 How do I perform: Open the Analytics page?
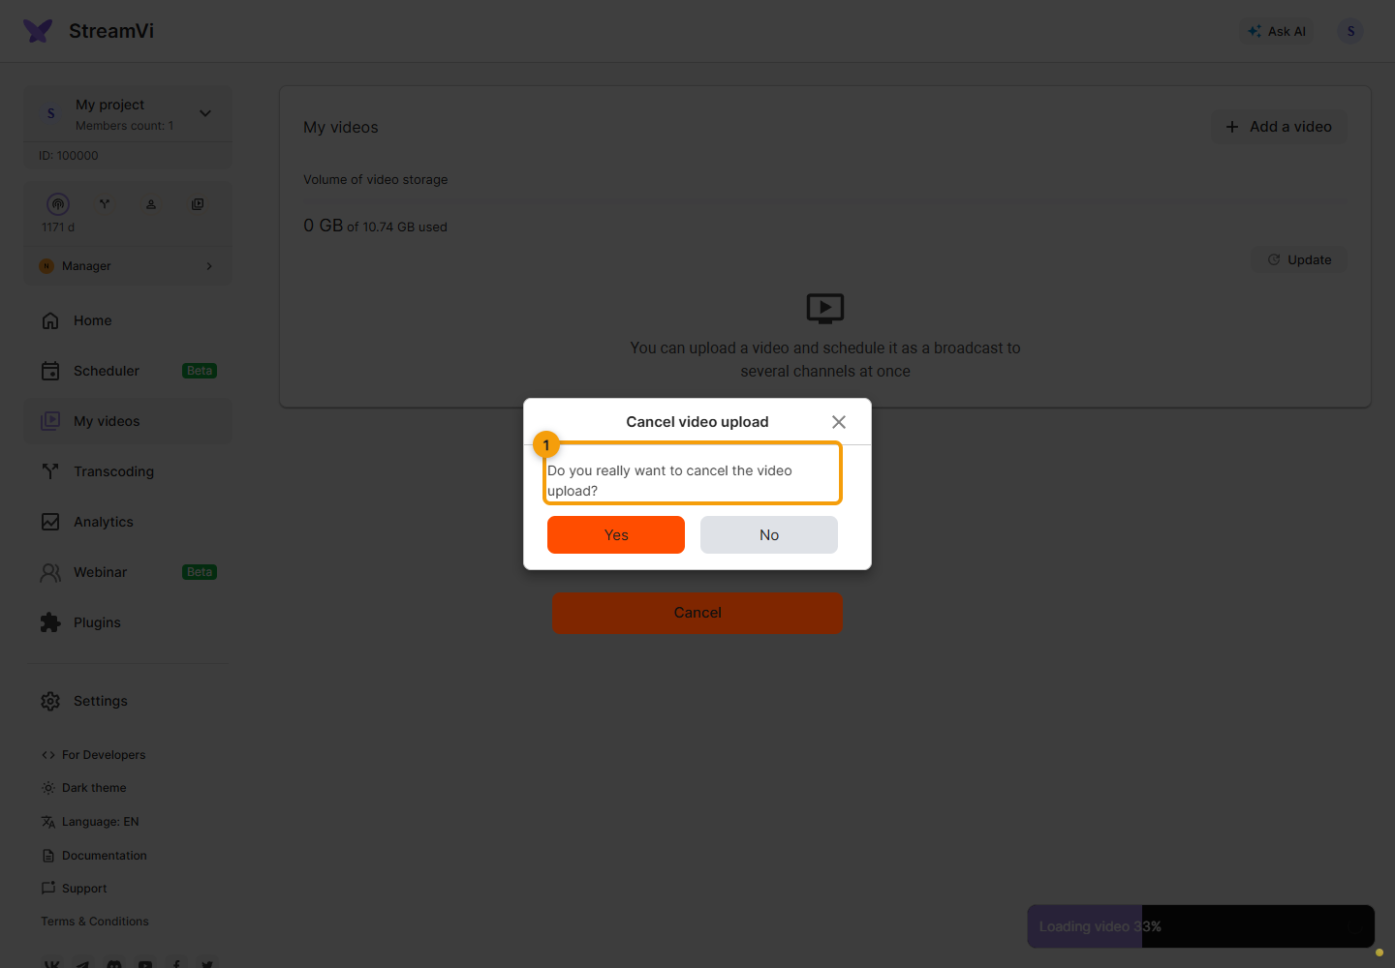pos(128,522)
